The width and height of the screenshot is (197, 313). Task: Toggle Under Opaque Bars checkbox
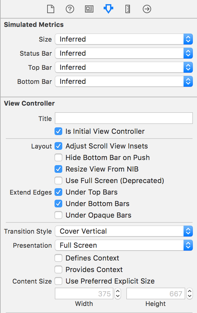[58, 215]
